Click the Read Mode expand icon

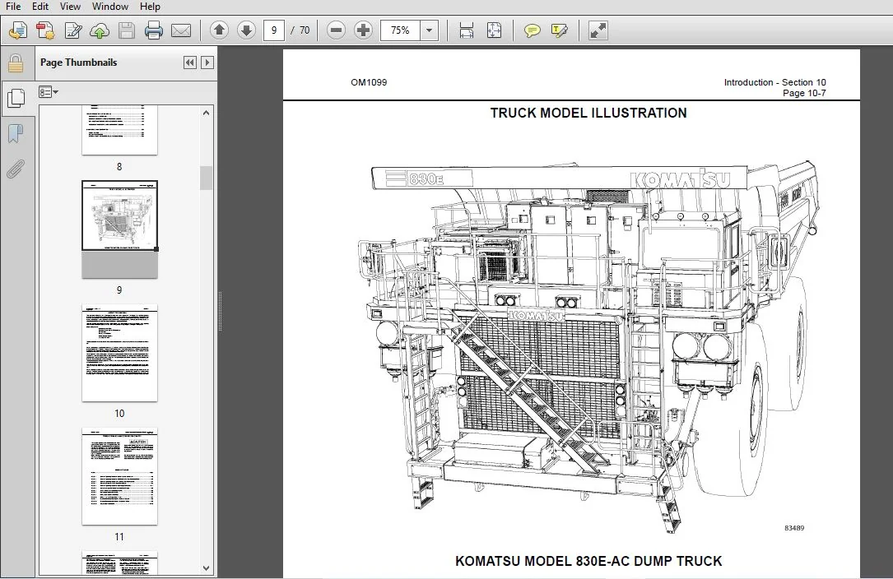[598, 30]
